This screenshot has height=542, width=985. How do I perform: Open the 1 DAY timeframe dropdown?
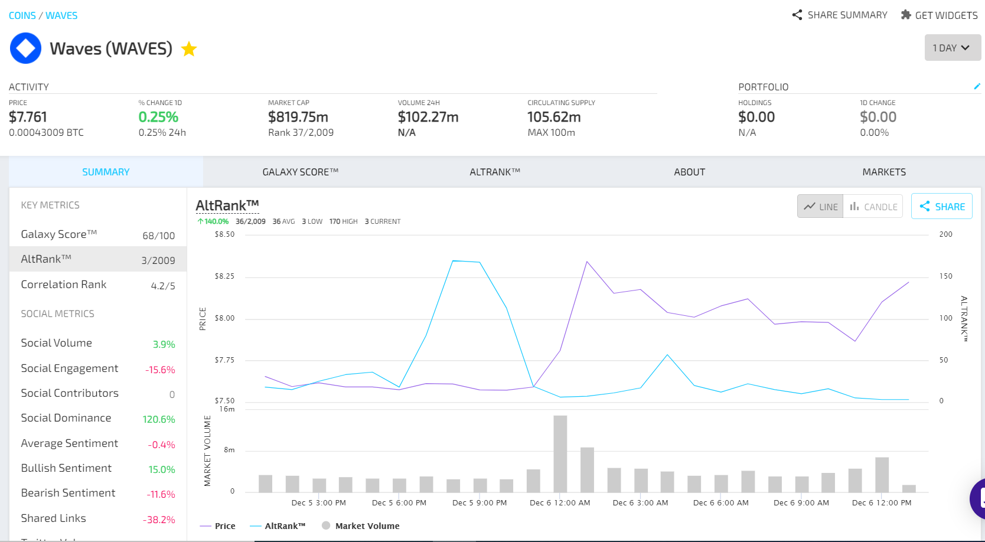pos(953,48)
